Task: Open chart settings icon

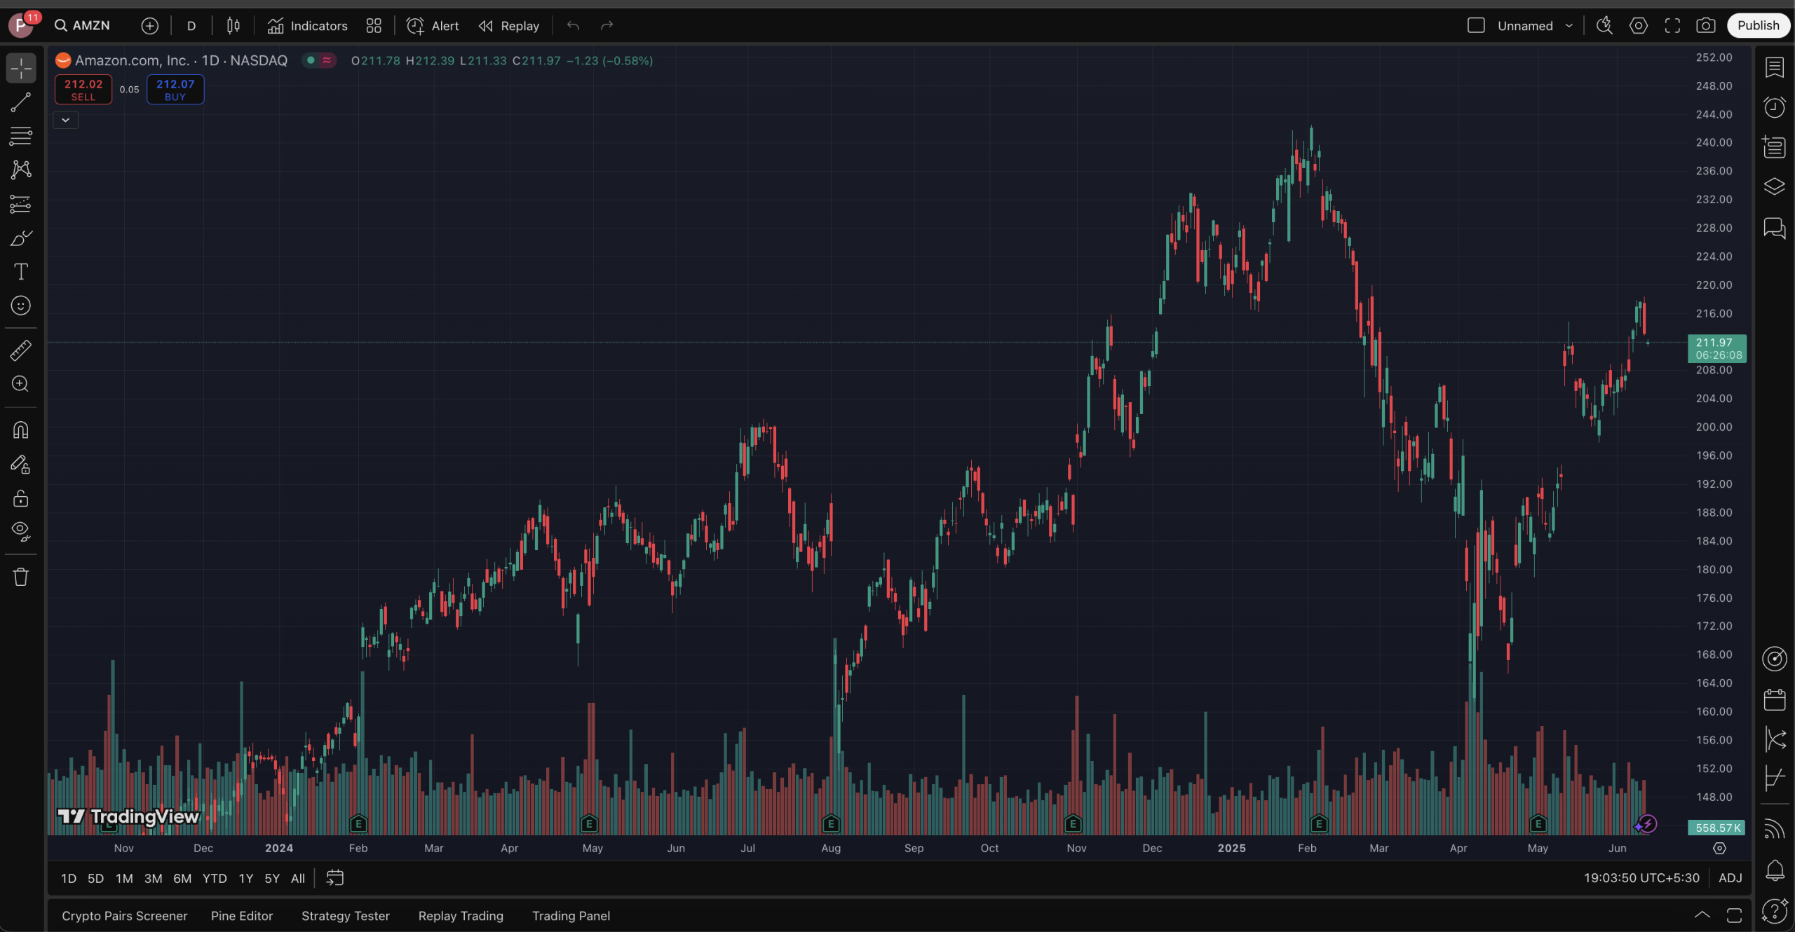Action: coord(1639,26)
